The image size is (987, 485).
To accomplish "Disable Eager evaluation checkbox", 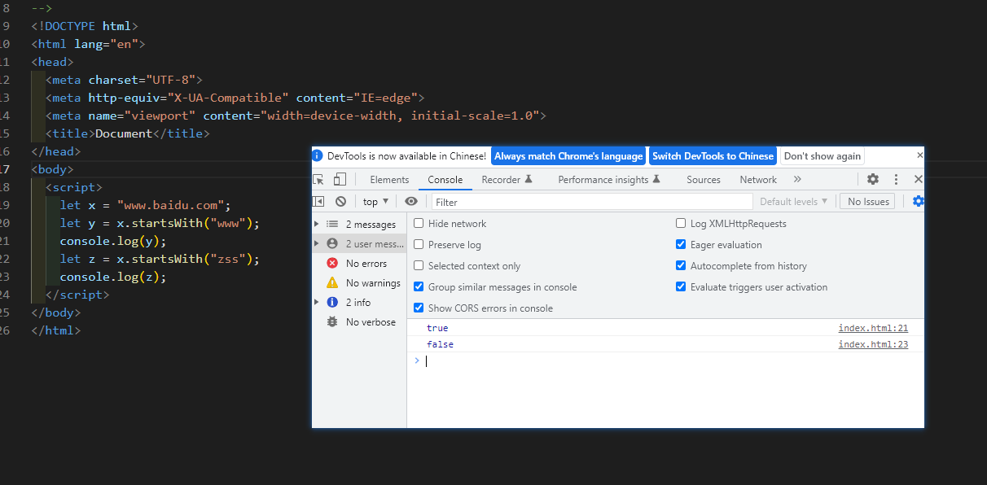I will (x=681, y=244).
